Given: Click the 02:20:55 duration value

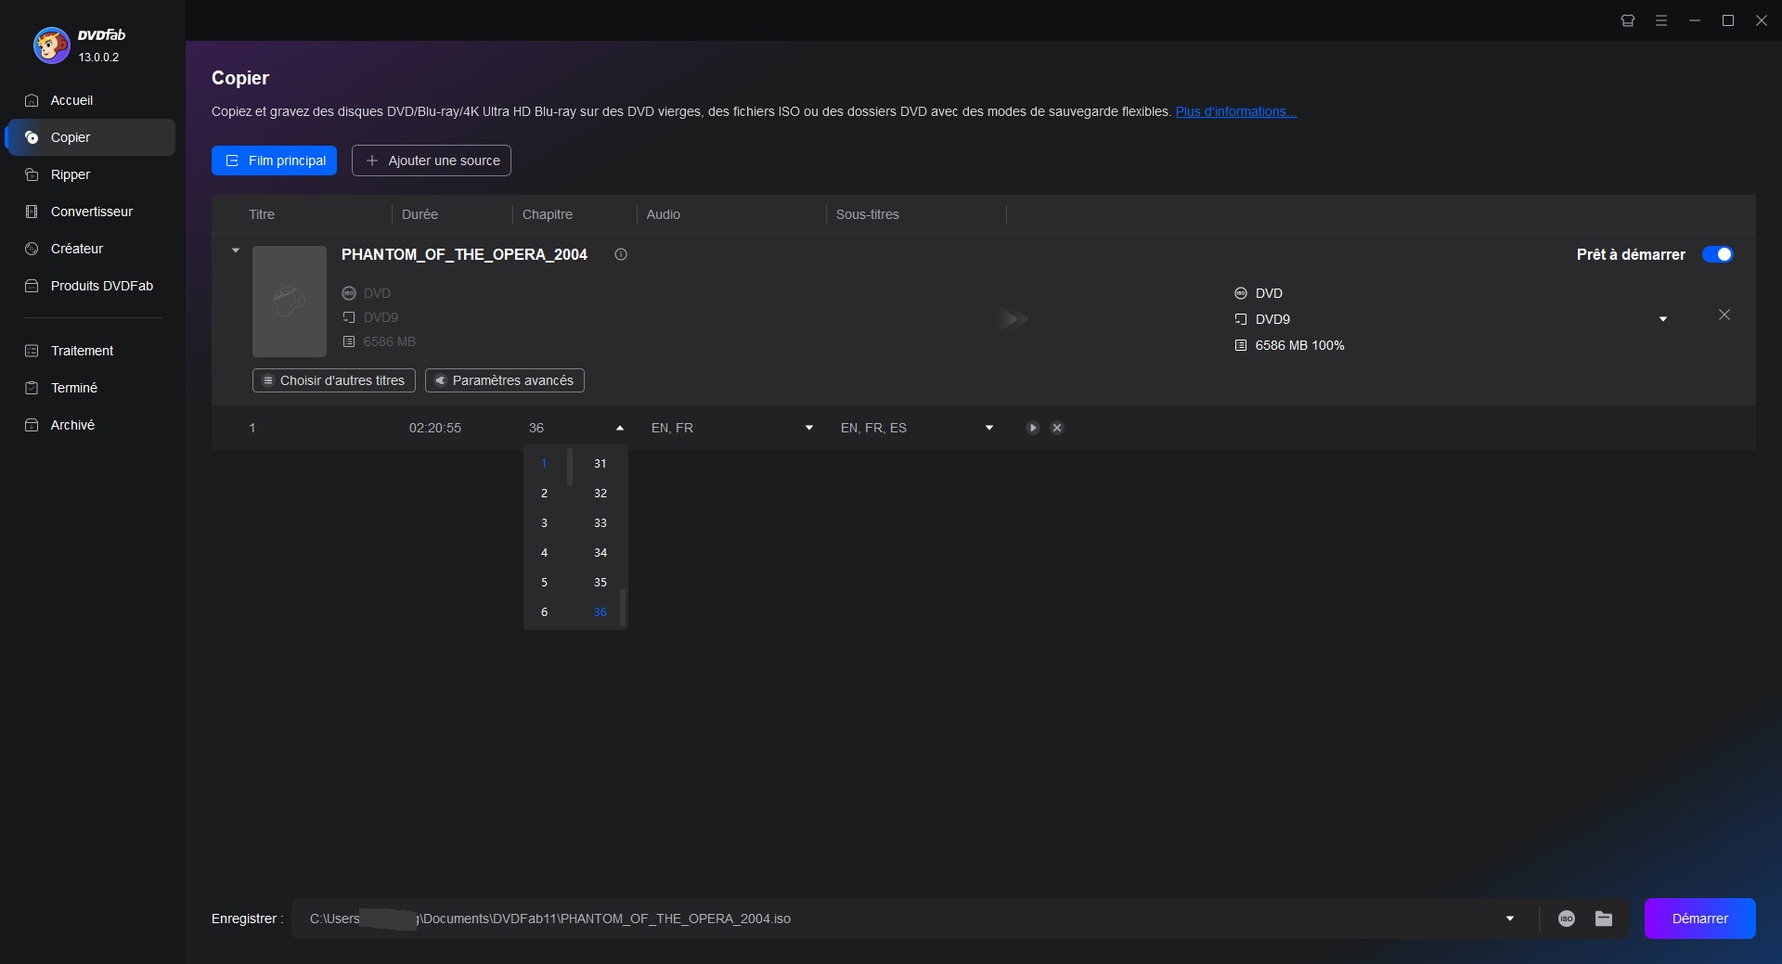Looking at the screenshot, I should click(x=434, y=428).
